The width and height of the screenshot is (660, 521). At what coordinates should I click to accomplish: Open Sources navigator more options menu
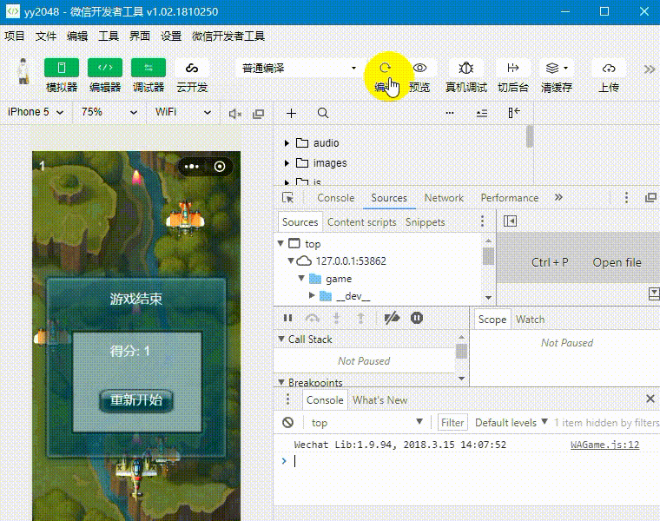click(x=482, y=221)
